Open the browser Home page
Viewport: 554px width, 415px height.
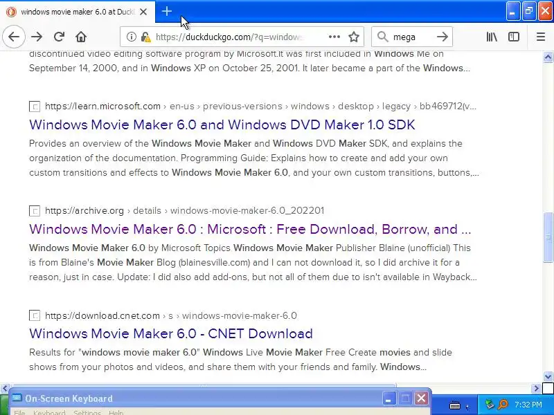[81, 37]
